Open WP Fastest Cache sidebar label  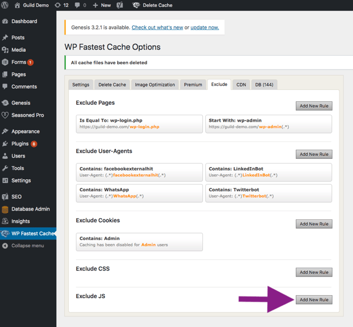(x=33, y=233)
